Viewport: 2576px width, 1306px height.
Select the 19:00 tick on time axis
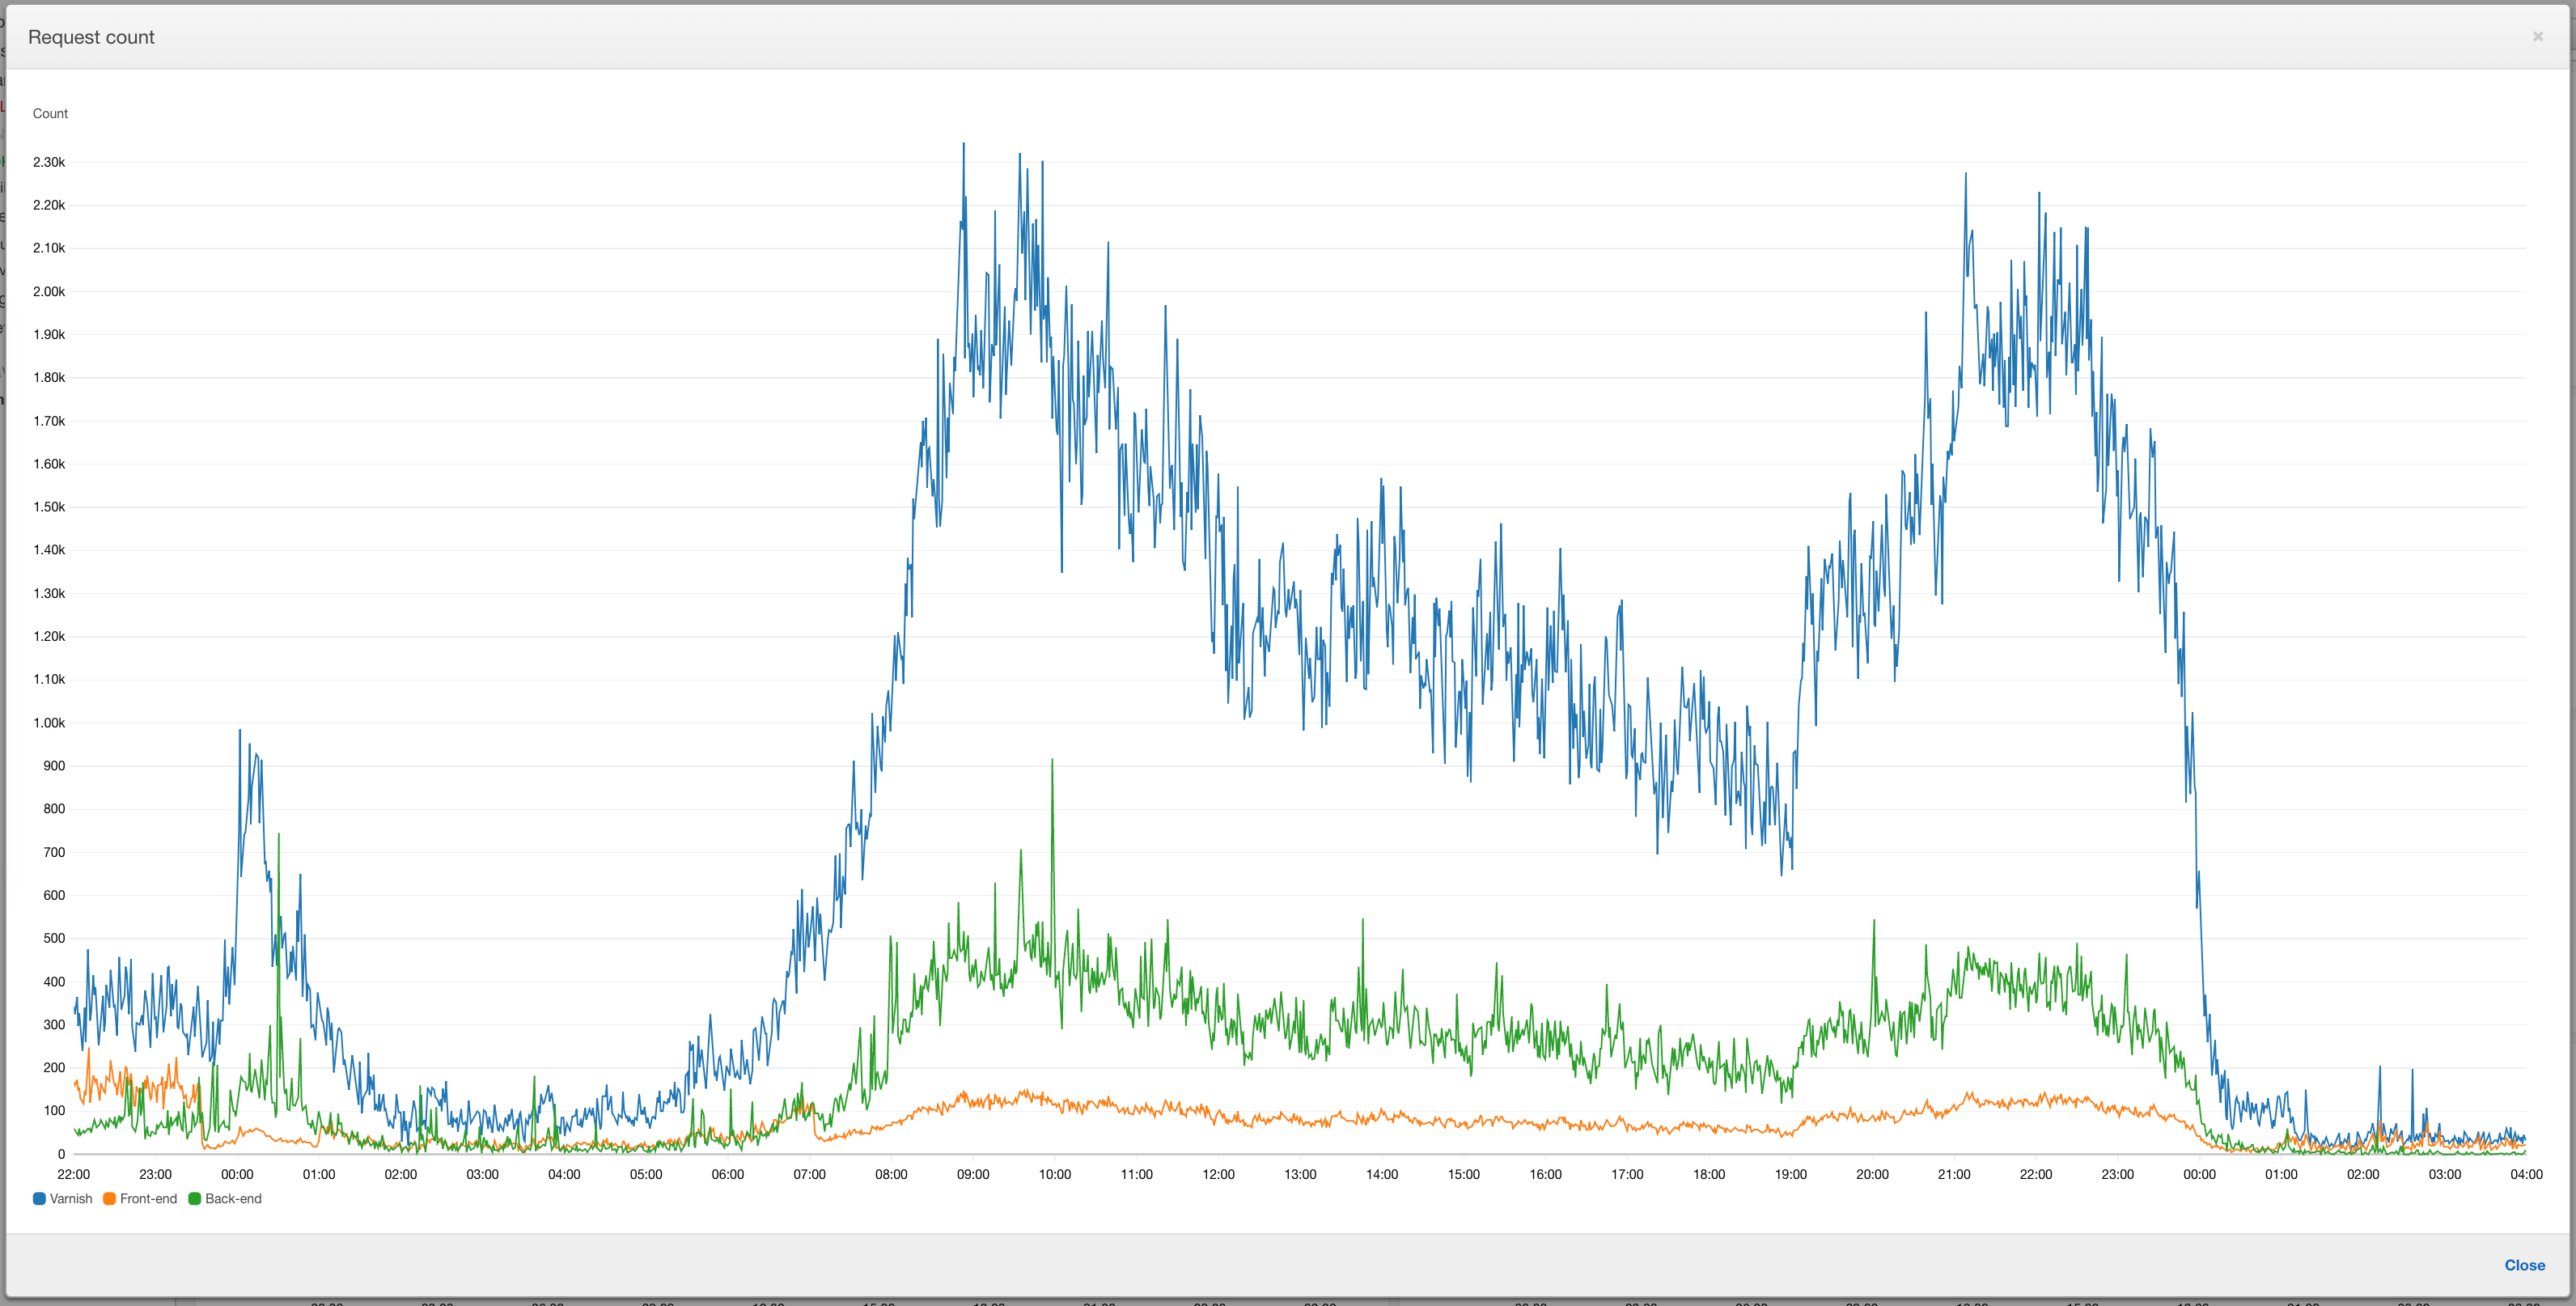coord(1790,1174)
